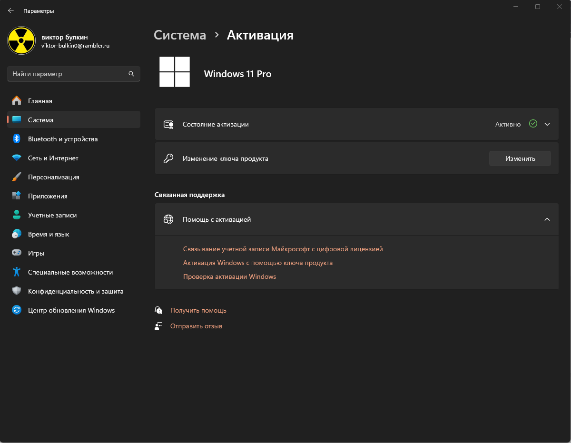Click the Отправить отзыв link

pos(196,326)
